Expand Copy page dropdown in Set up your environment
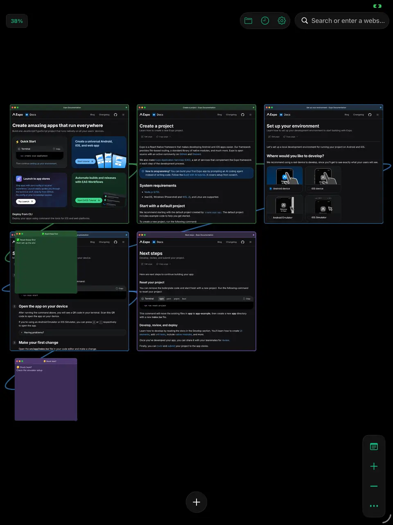393x525 pixels. point(291,137)
